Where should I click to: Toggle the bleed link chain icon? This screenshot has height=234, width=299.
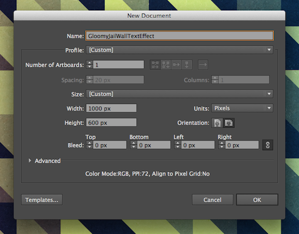point(268,145)
